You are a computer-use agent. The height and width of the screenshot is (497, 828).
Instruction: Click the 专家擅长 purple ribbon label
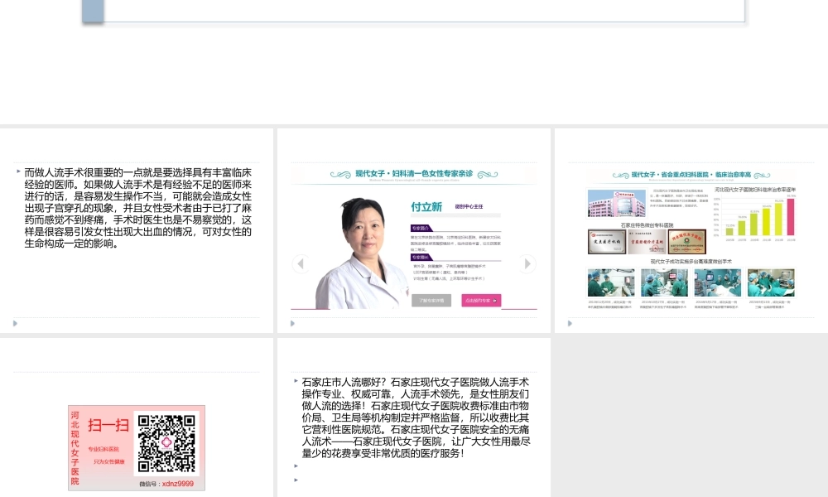[x=420, y=256]
